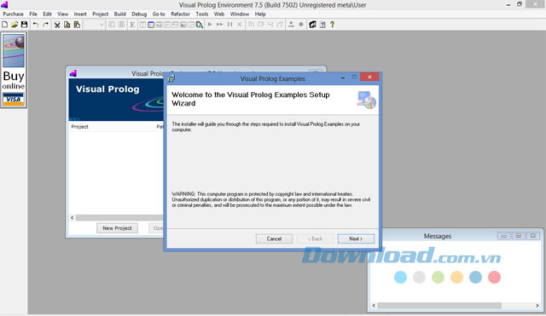This screenshot has width=546, height=316.
Task: Click the project list left scroll arrow
Action: coord(72,217)
